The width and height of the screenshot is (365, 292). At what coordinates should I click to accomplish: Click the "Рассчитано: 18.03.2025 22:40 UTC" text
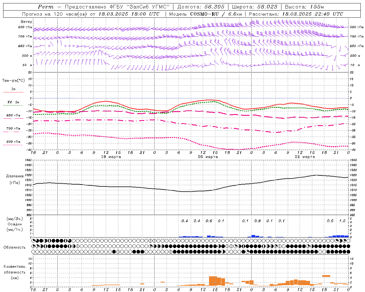(296, 14)
